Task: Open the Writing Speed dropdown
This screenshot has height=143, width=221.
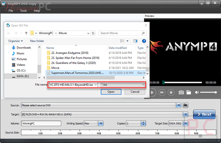Action: click(101, 123)
